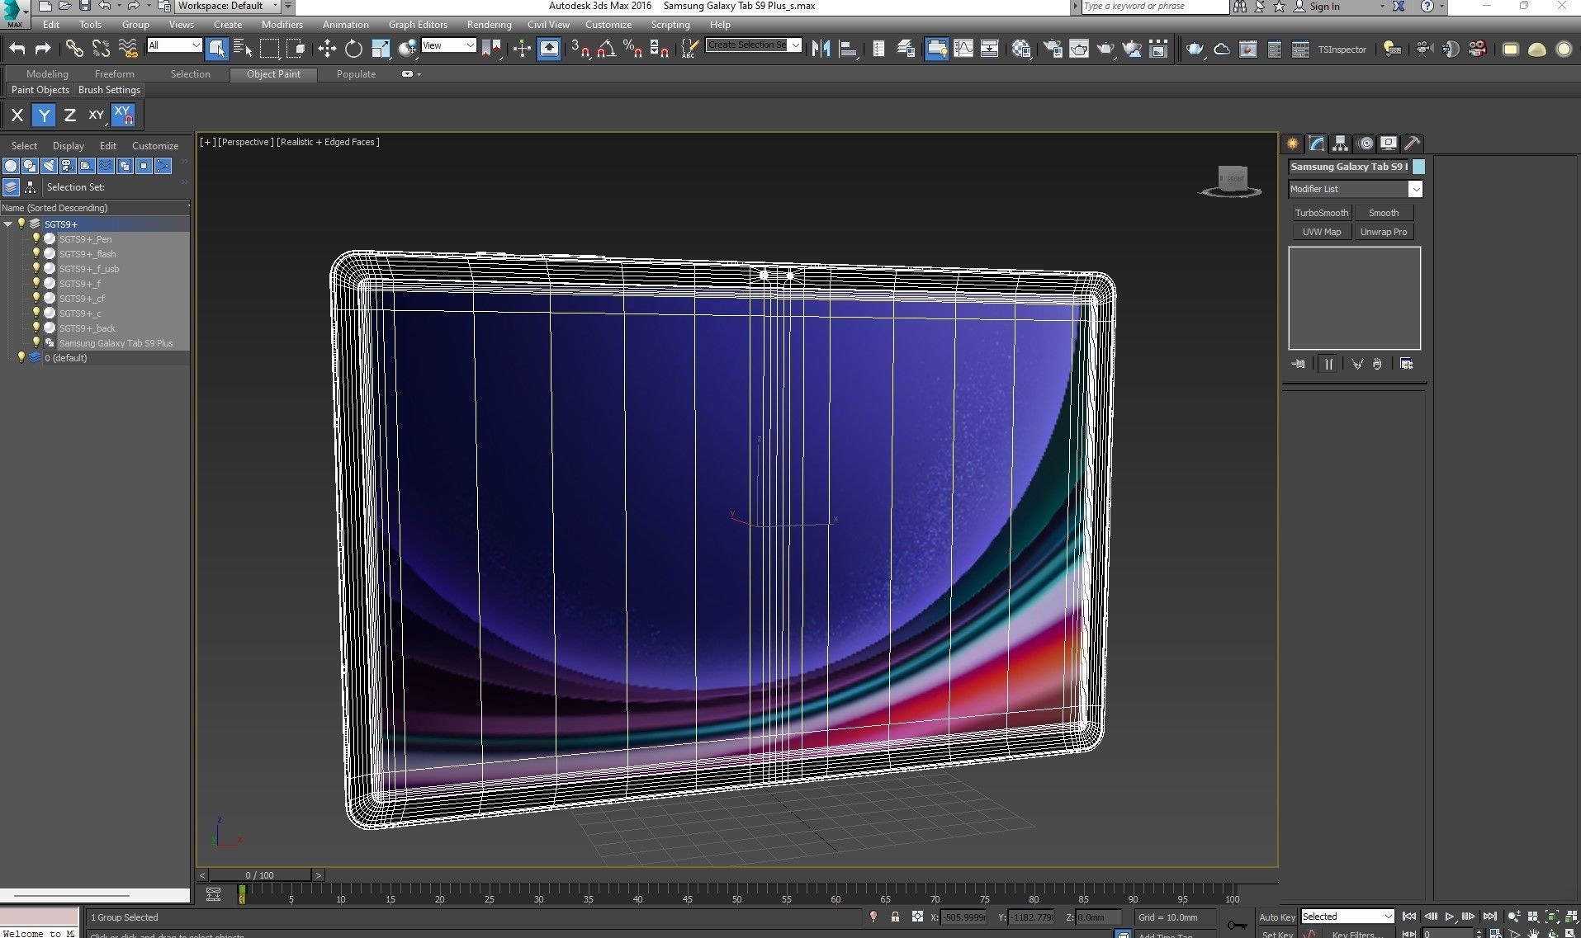Open the selection filter 'All' dropdown
This screenshot has width=1581, height=938.
pyautogui.click(x=174, y=45)
